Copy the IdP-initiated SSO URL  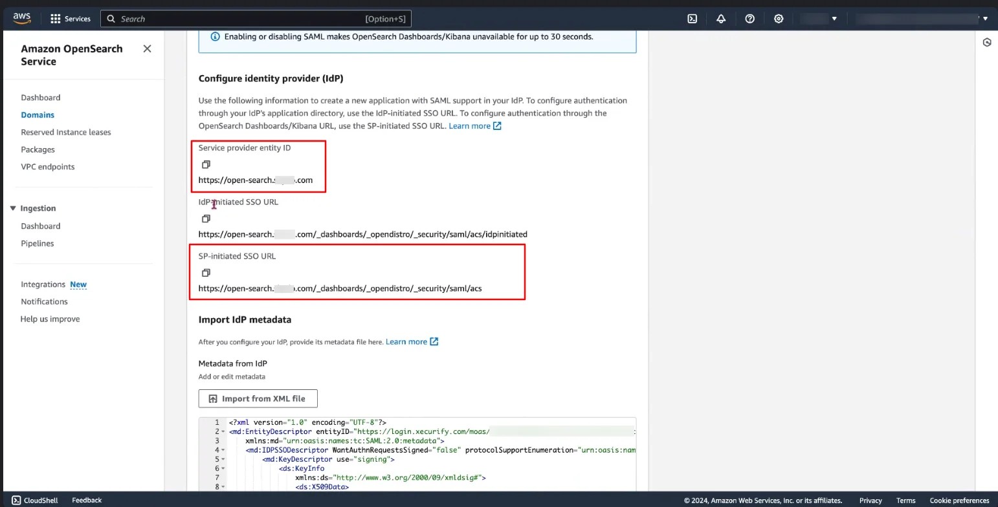pyautogui.click(x=206, y=219)
